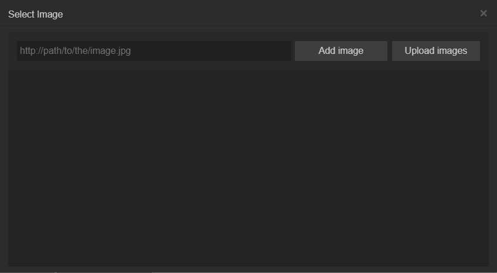The image size is (497, 273).
Task: Hit the X in the header
Action: 484,13
